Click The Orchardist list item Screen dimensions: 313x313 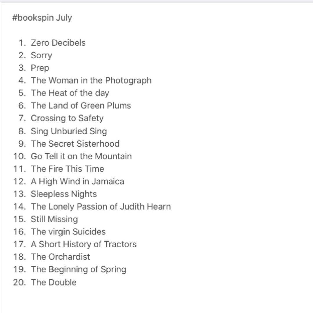60,257
